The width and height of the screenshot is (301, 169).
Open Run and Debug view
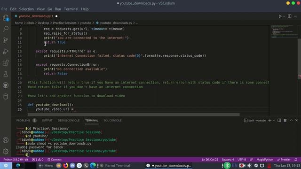coord(6,51)
